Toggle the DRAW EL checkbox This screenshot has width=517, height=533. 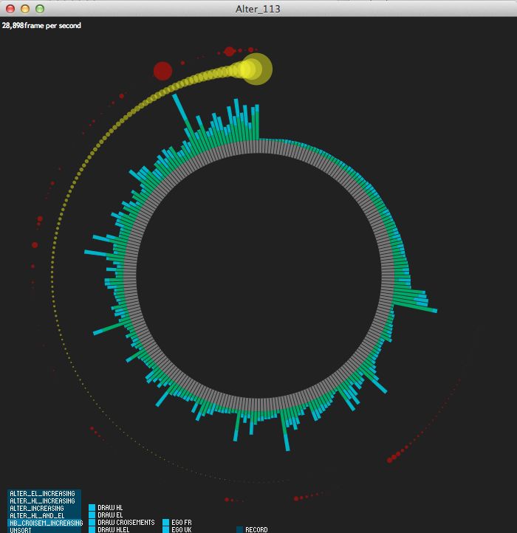[x=92, y=515]
